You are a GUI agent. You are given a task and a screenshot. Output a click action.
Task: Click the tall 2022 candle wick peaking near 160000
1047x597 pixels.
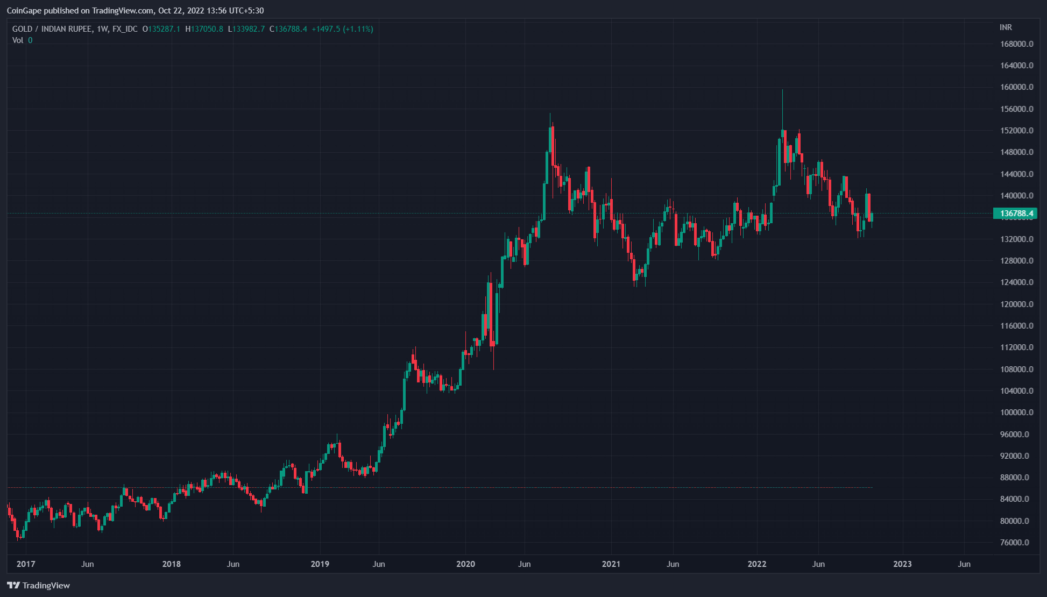782,108
